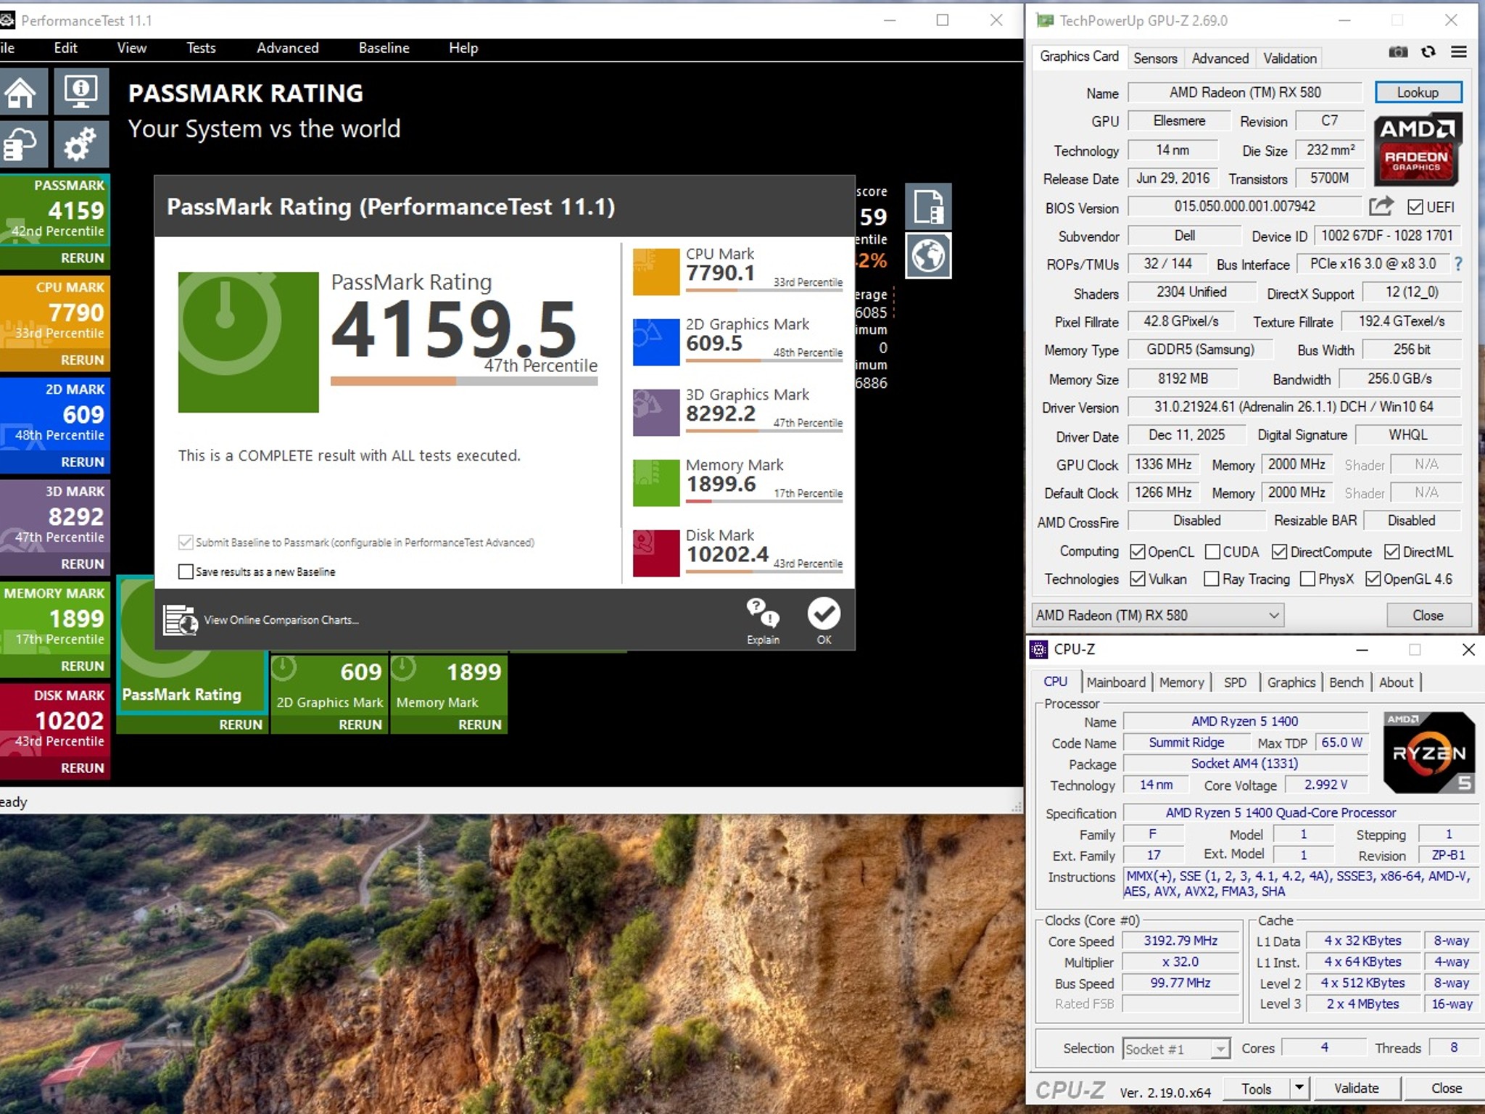The height and width of the screenshot is (1114, 1485).
Task: Click the Close button in GPU-Z
Action: 1428,615
